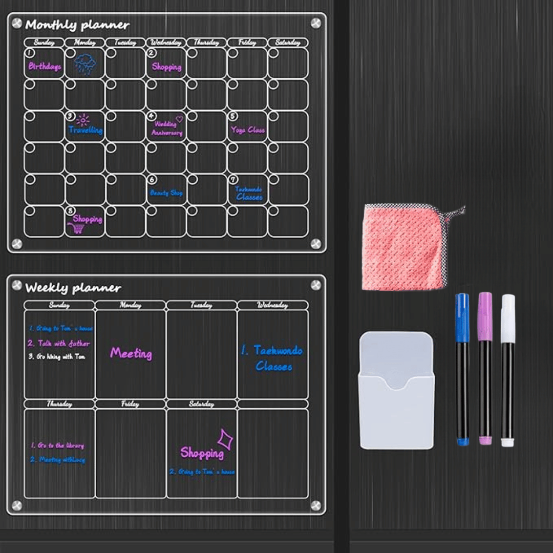
Task: Click the Shopping entry under monthly Wednesday
Action: (x=166, y=67)
